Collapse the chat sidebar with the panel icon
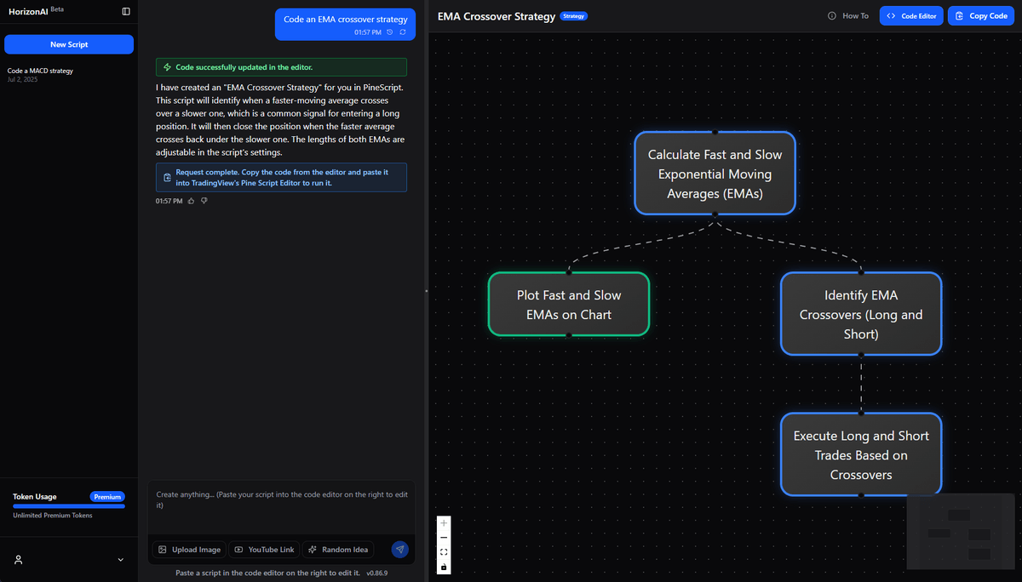Viewport: 1022px width, 582px height. (125, 12)
